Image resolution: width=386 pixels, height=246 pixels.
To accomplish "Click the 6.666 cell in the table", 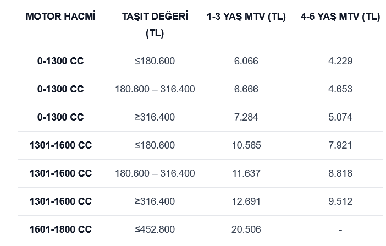I will (246, 89).
